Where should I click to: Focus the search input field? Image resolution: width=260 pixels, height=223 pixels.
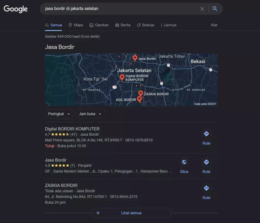(x=121, y=9)
